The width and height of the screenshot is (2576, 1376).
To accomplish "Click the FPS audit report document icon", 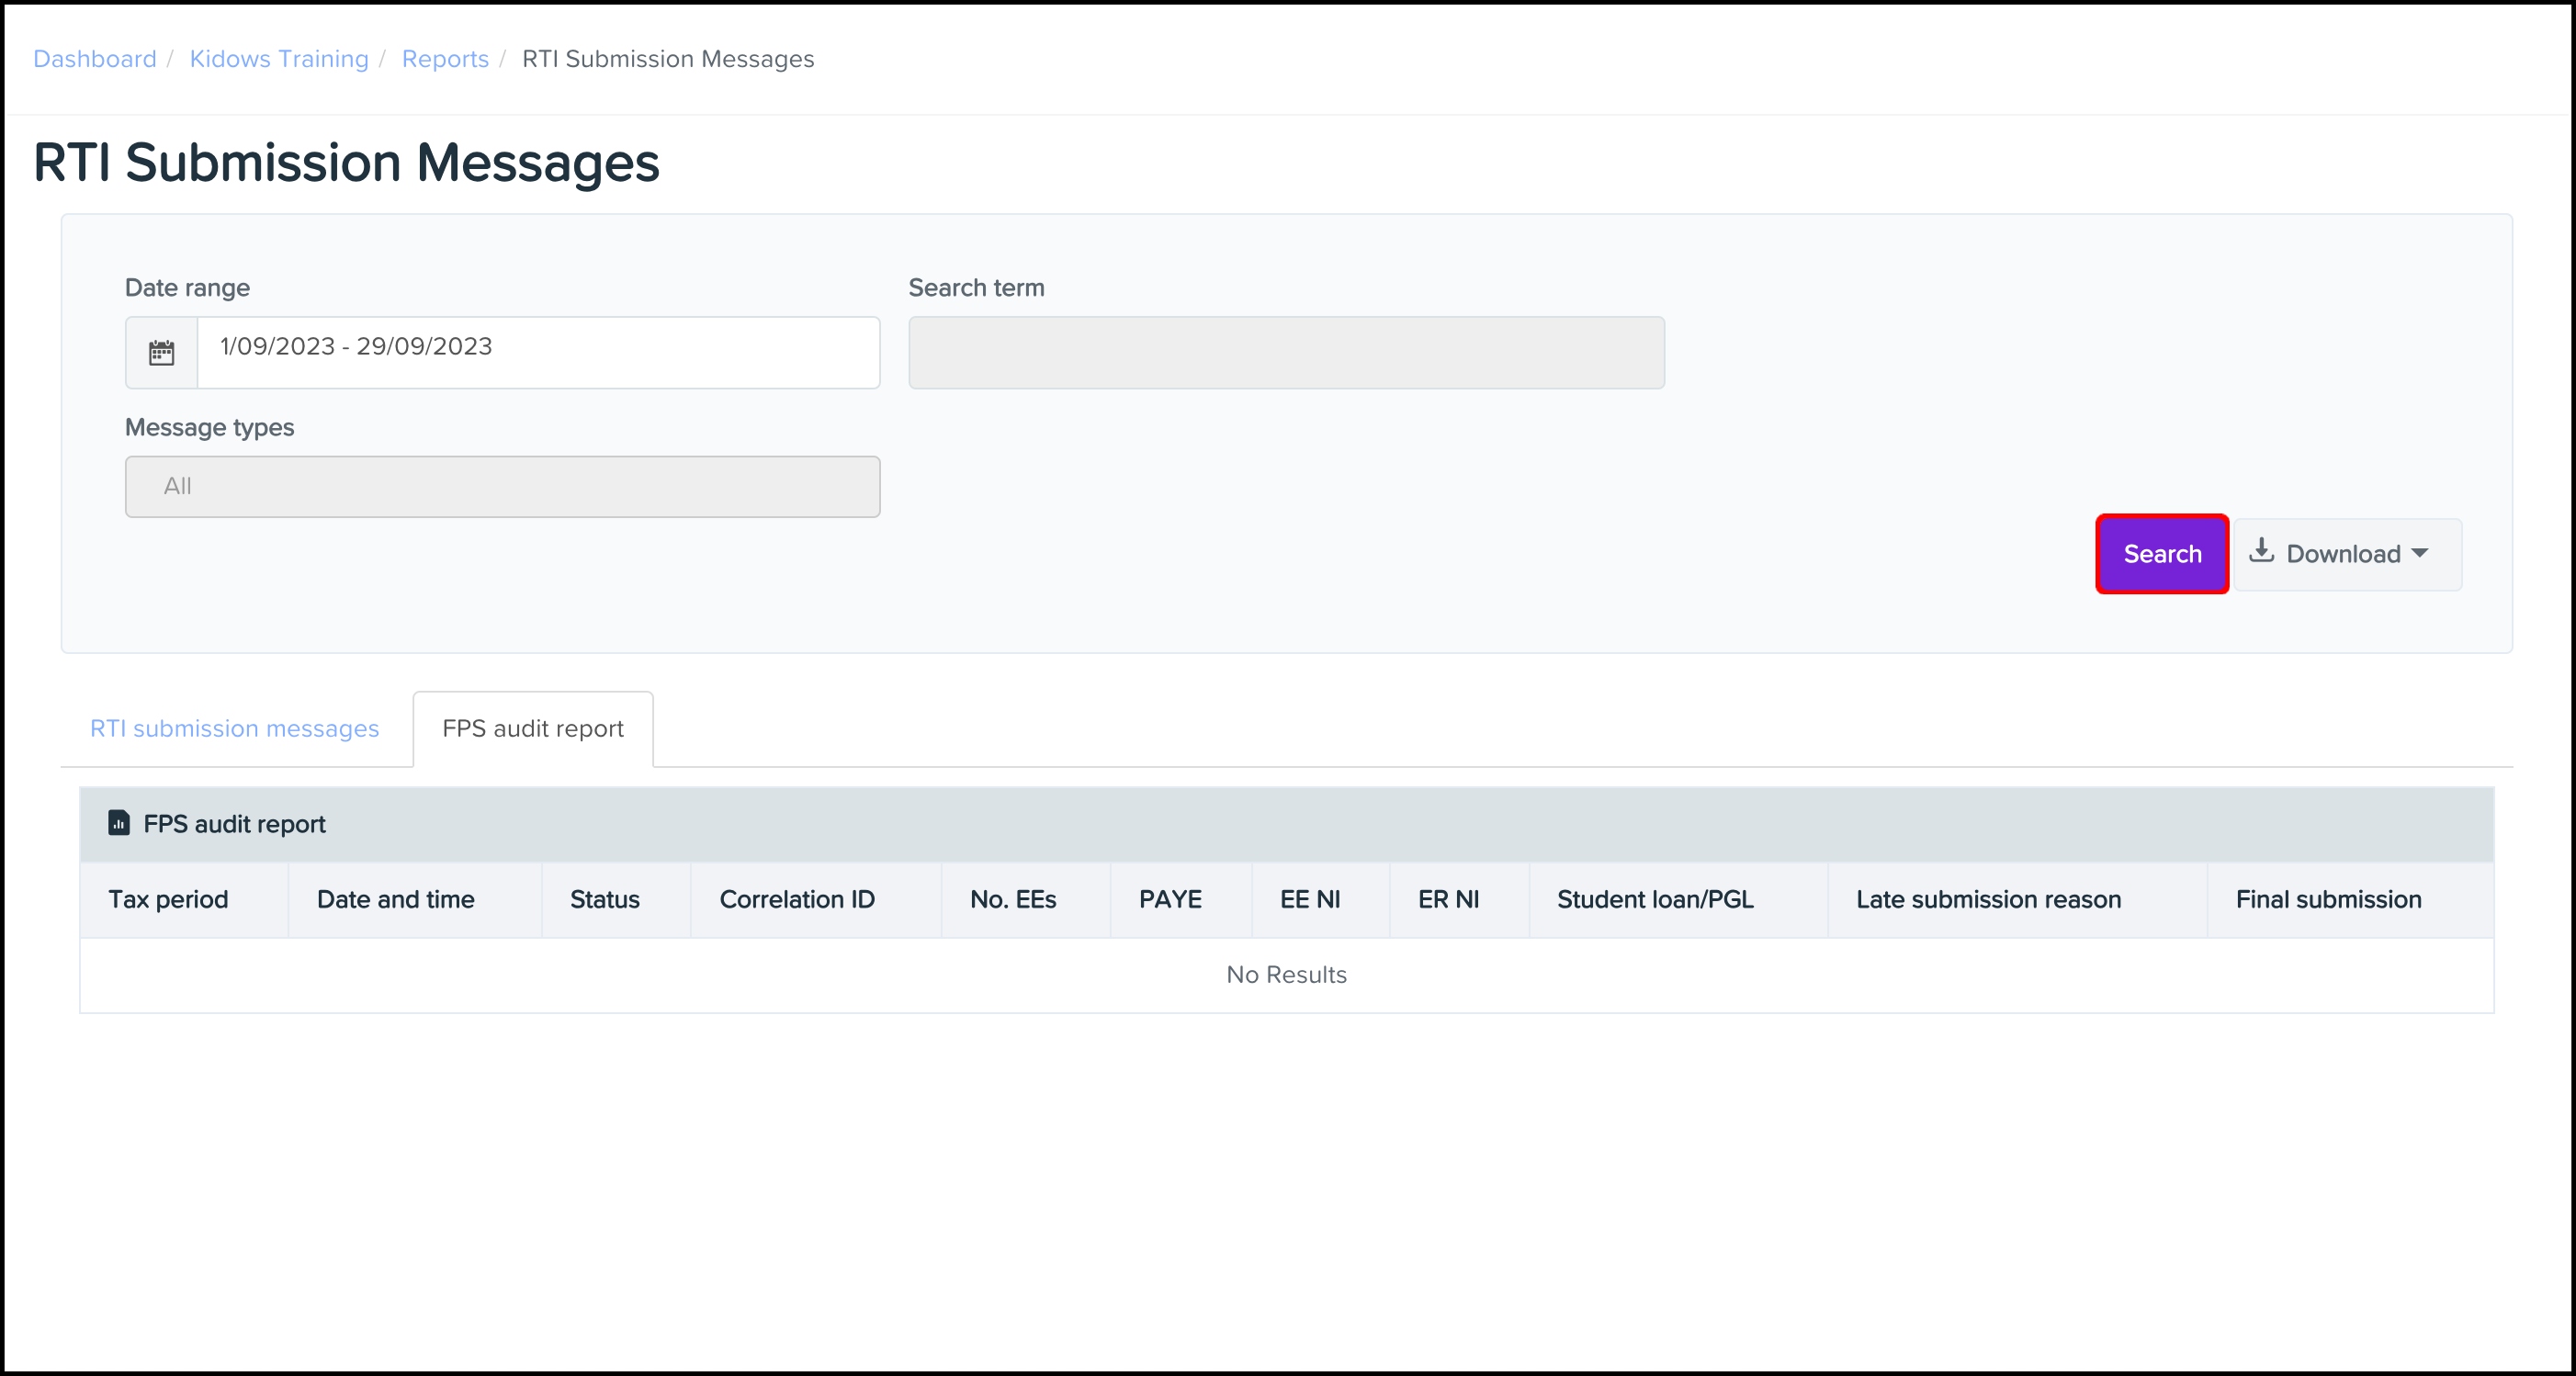I will pos(119,823).
